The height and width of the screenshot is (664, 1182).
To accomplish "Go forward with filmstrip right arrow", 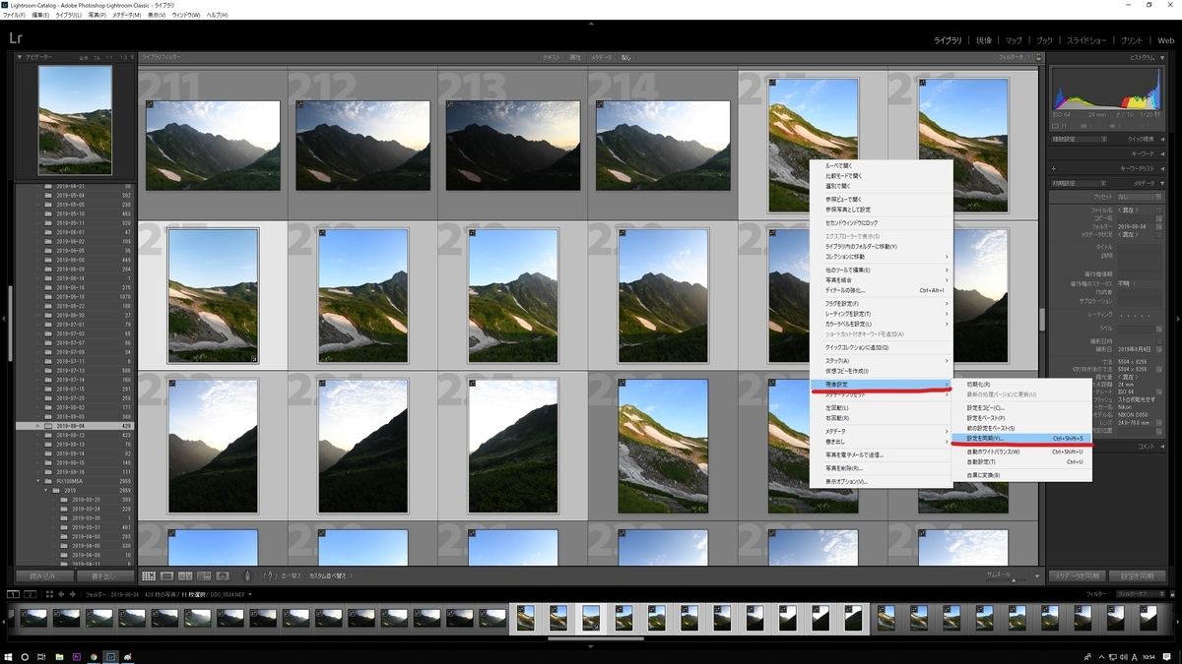I will tap(73, 594).
